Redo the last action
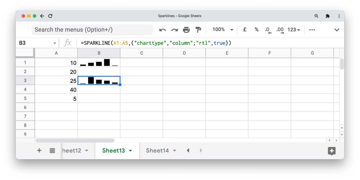Image resolution: width=360 pixels, height=180 pixels. point(174,29)
